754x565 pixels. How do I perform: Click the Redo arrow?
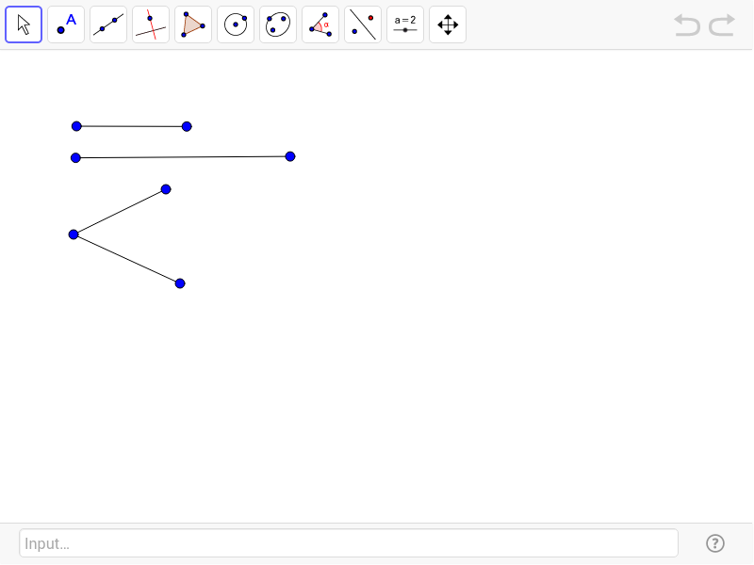click(x=722, y=25)
